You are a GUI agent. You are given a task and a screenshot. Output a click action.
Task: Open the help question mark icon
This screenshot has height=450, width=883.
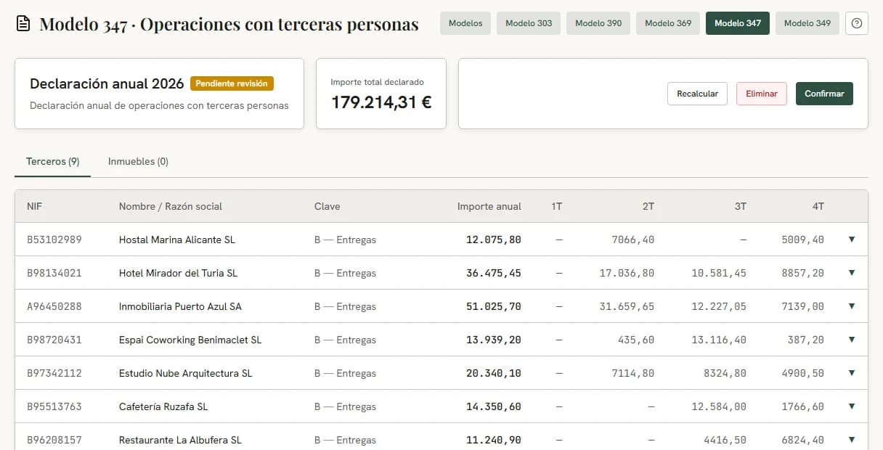click(857, 23)
